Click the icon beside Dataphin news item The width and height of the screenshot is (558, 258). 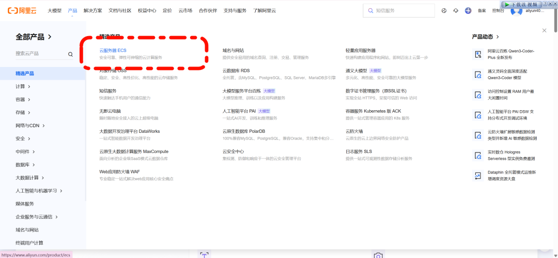tap(477, 176)
